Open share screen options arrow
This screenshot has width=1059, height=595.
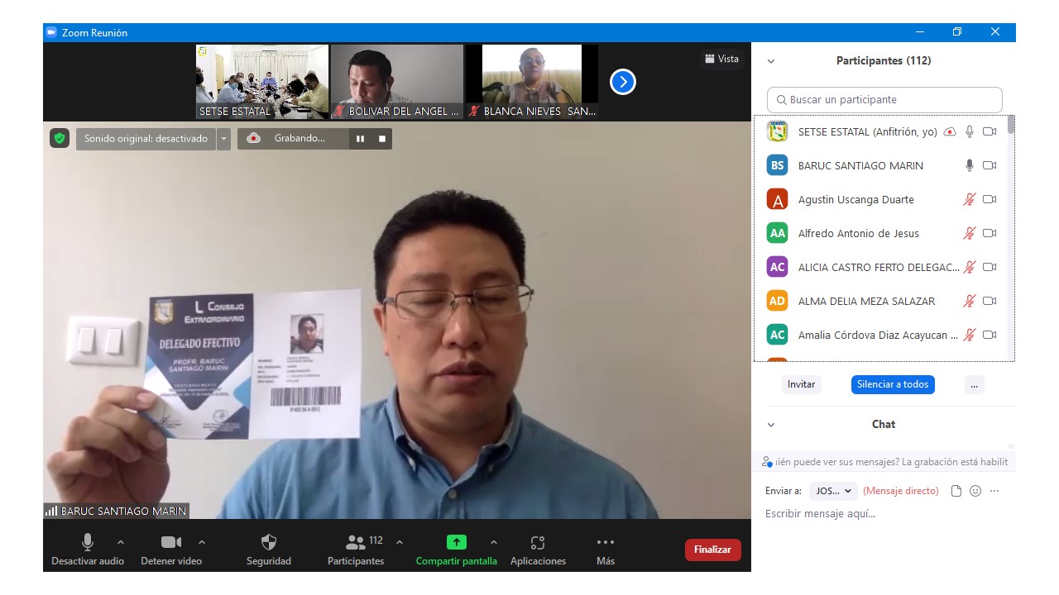[x=494, y=542]
